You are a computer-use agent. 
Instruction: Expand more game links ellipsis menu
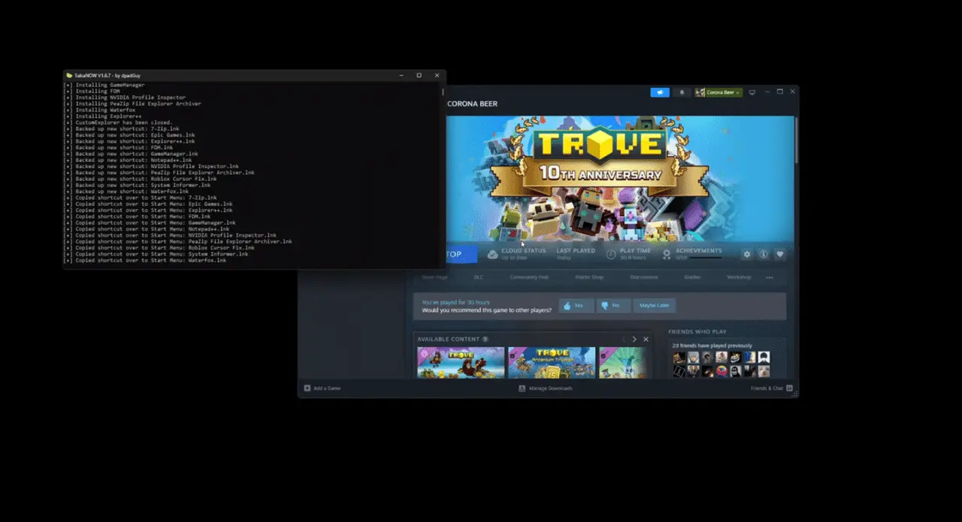770,277
